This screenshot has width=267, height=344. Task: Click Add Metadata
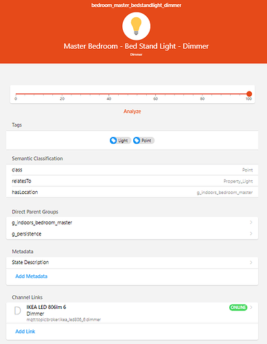tap(32, 277)
